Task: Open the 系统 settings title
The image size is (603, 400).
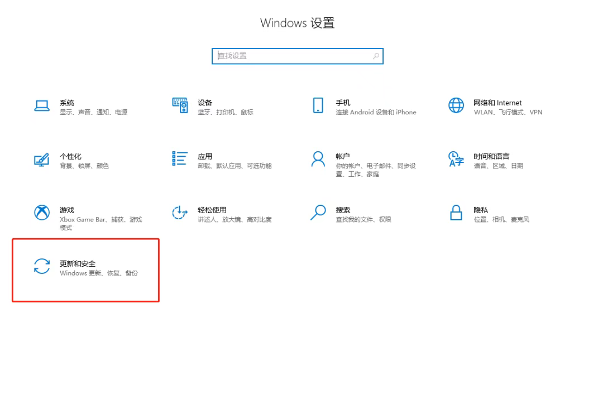Action: pos(67,103)
